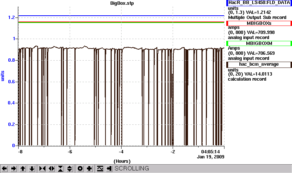Select the HacR_BB_LS450:FLD_DATA curve legend
The image size is (292, 173).
[259, 3]
